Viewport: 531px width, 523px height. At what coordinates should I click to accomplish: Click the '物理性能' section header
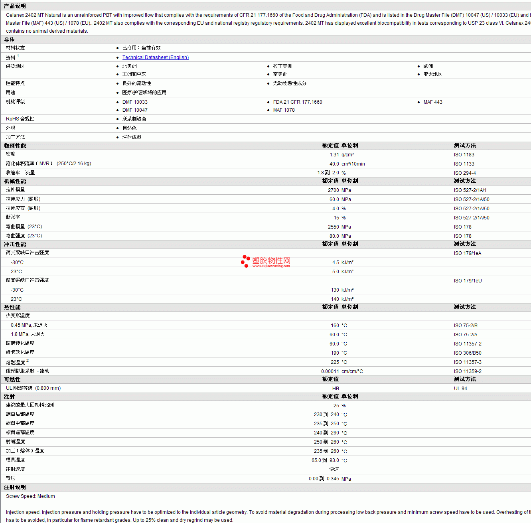(15, 146)
